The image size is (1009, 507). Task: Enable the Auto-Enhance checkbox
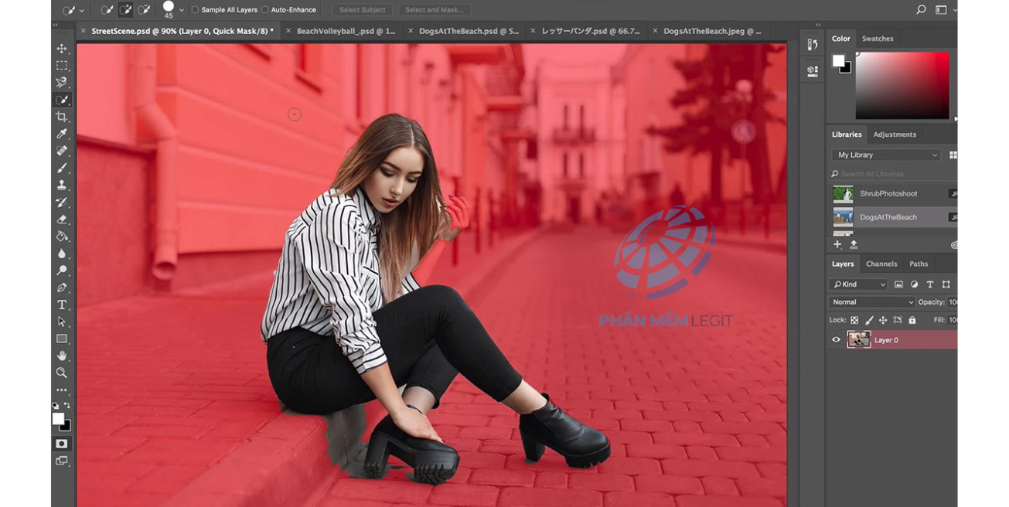(265, 10)
